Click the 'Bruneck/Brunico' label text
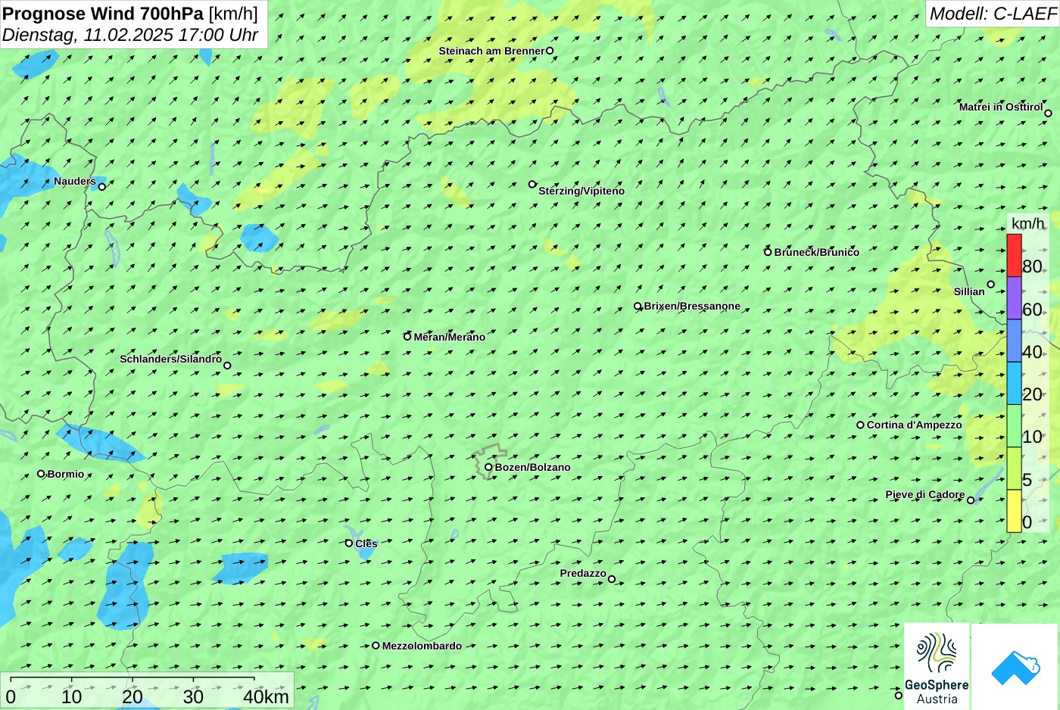The image size is (1060, 710). (817, 252)
